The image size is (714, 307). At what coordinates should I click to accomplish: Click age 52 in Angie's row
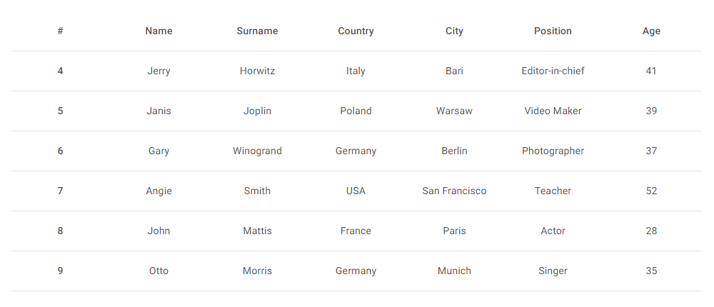(x=651, y=191)
